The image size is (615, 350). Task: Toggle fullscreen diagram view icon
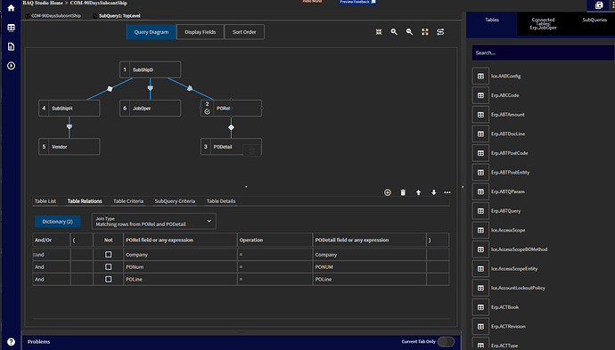(x=425, y=32)
